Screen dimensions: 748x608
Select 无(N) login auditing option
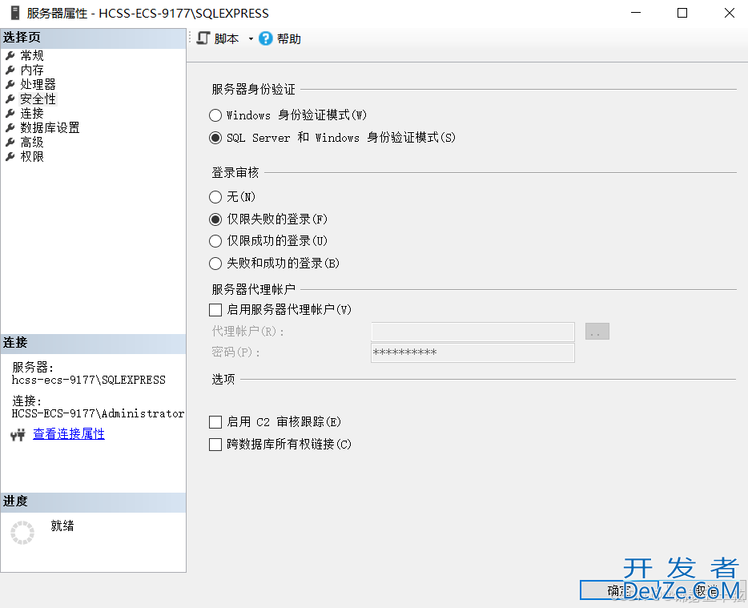click(215, 196)
